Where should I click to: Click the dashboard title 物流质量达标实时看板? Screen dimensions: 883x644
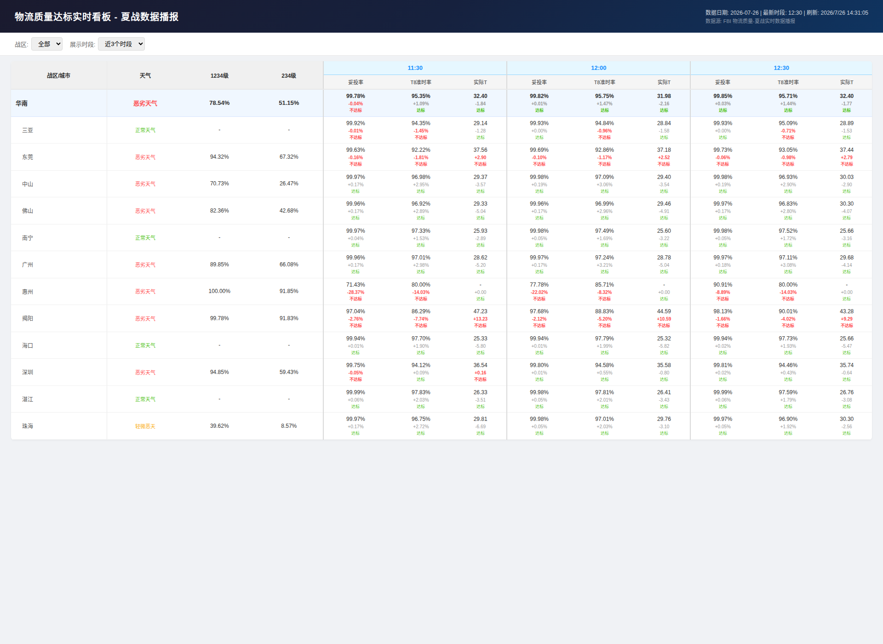tap(63, 17)
